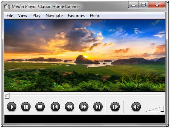Viewport: 170px width, 128px height.
Task: Open the Navigate menu
Action: [x=54, y=16]
